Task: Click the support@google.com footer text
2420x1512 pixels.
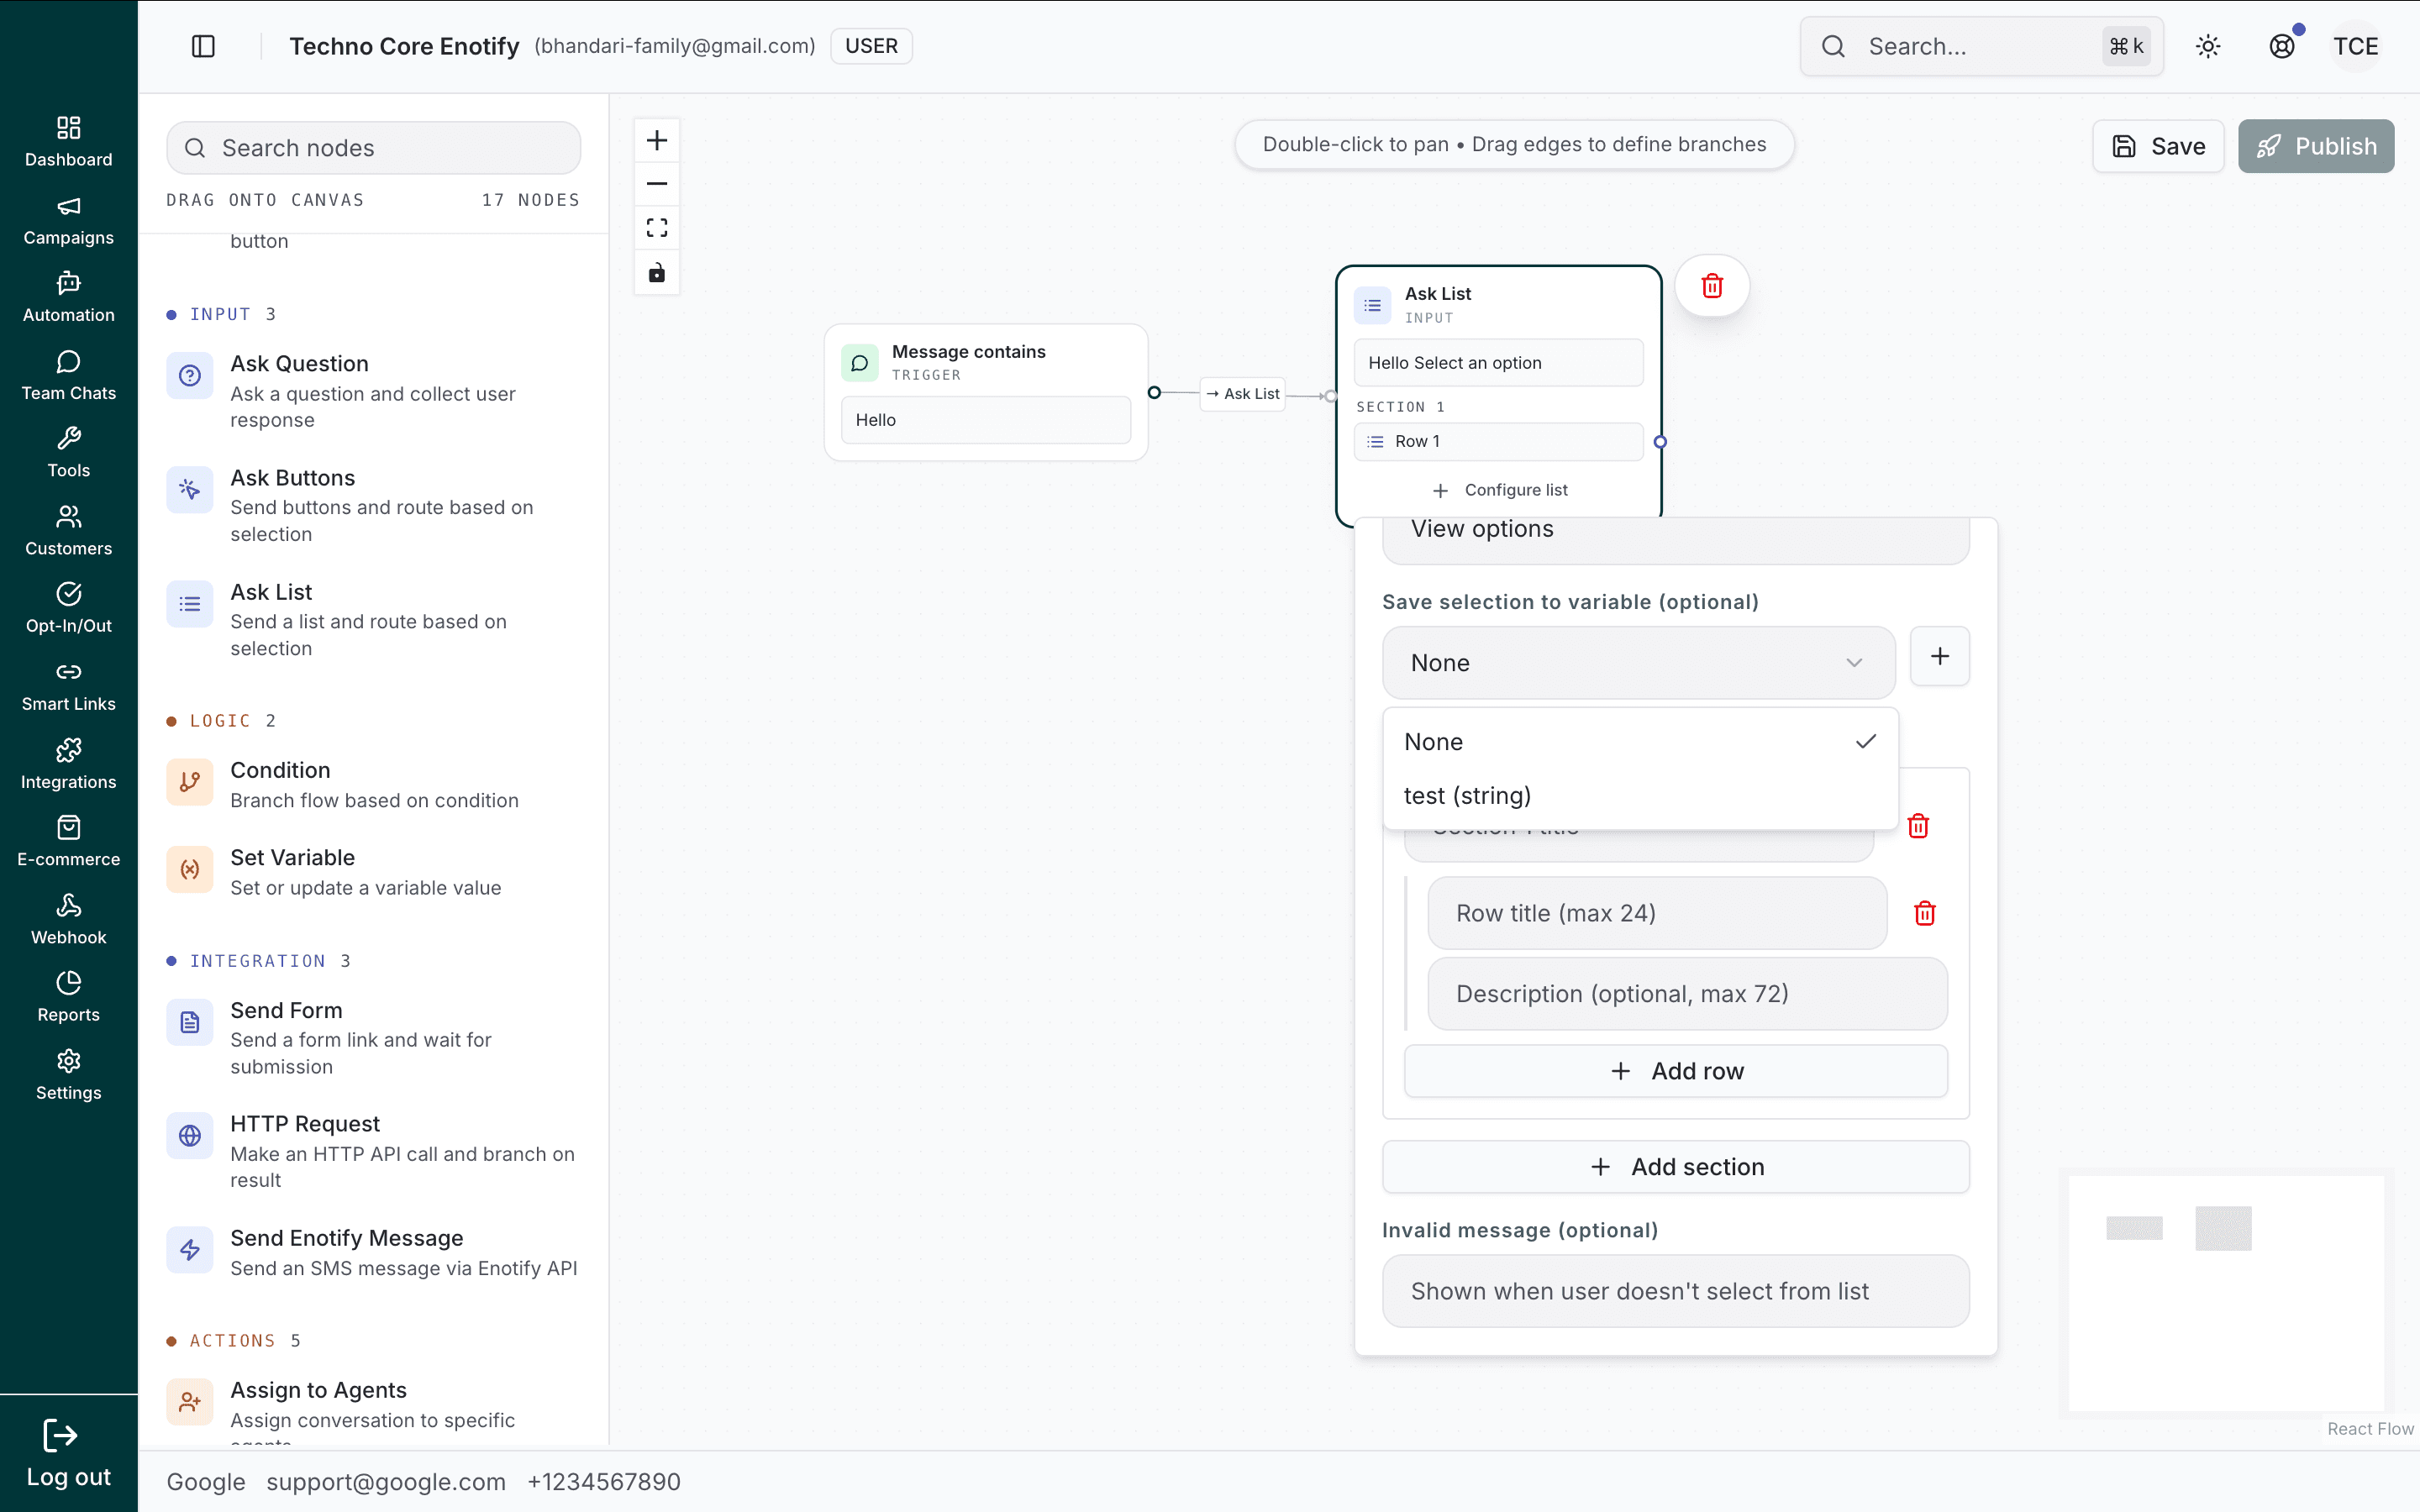Action: [386, 1481]
